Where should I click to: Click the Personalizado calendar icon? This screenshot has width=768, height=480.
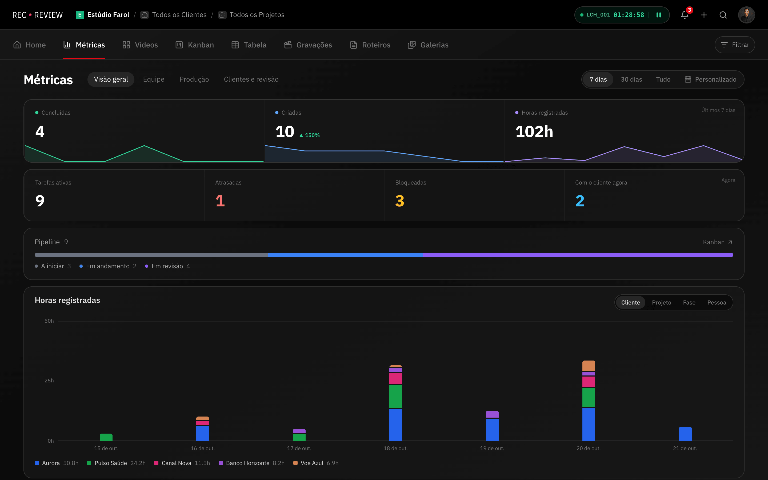pos(688,79)
